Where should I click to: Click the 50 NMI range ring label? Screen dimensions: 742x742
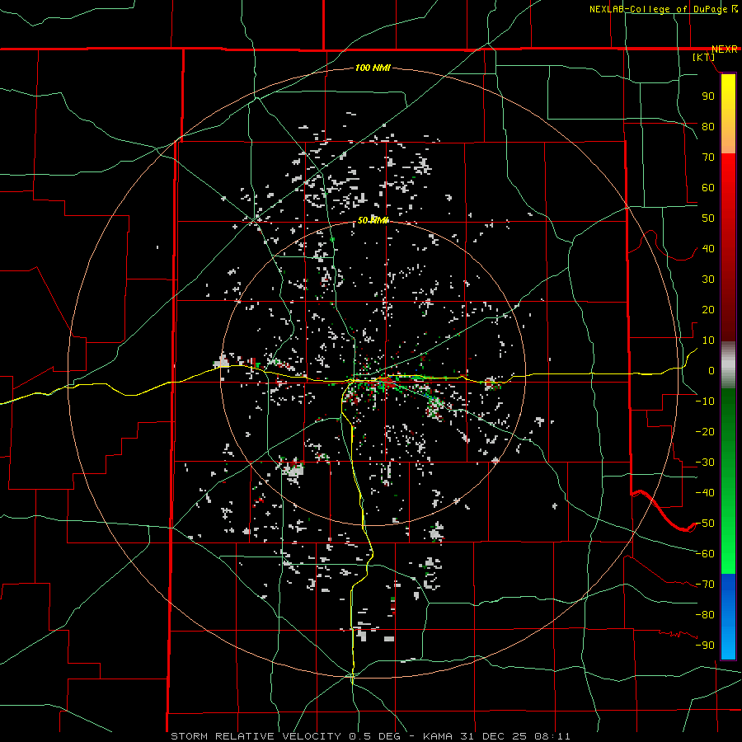(x=373, y=220)
